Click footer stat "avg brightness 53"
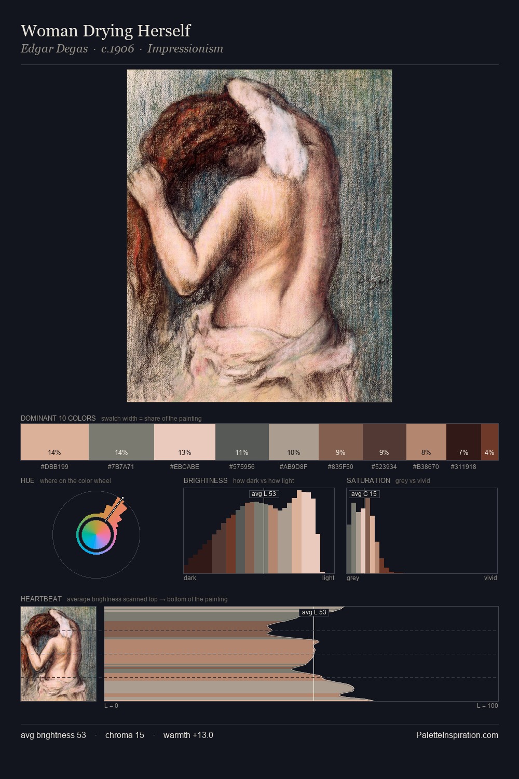The width and height of the screenshot is (519, 779). tap(53, 735)
